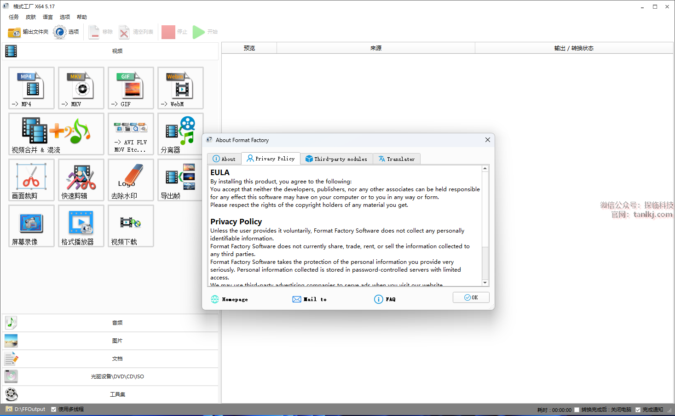Screen dimensions: 675x416
Task: Open the 皮肤 menu
Action: point(31,17)
